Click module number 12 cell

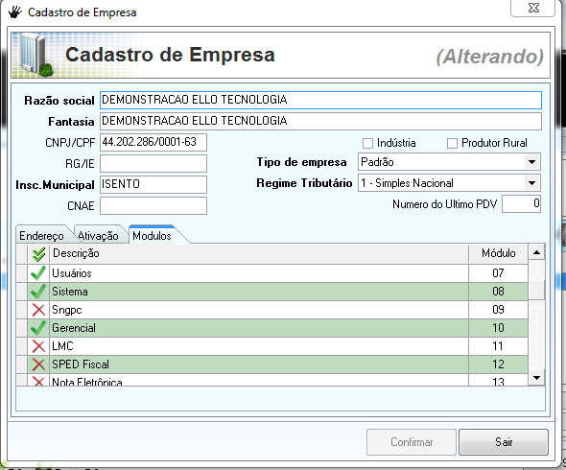pyautogui.click(x=498, y=364)
